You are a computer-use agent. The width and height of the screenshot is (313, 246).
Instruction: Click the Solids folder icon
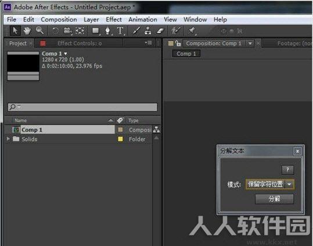pyautogui.click(x=16, y=139)
